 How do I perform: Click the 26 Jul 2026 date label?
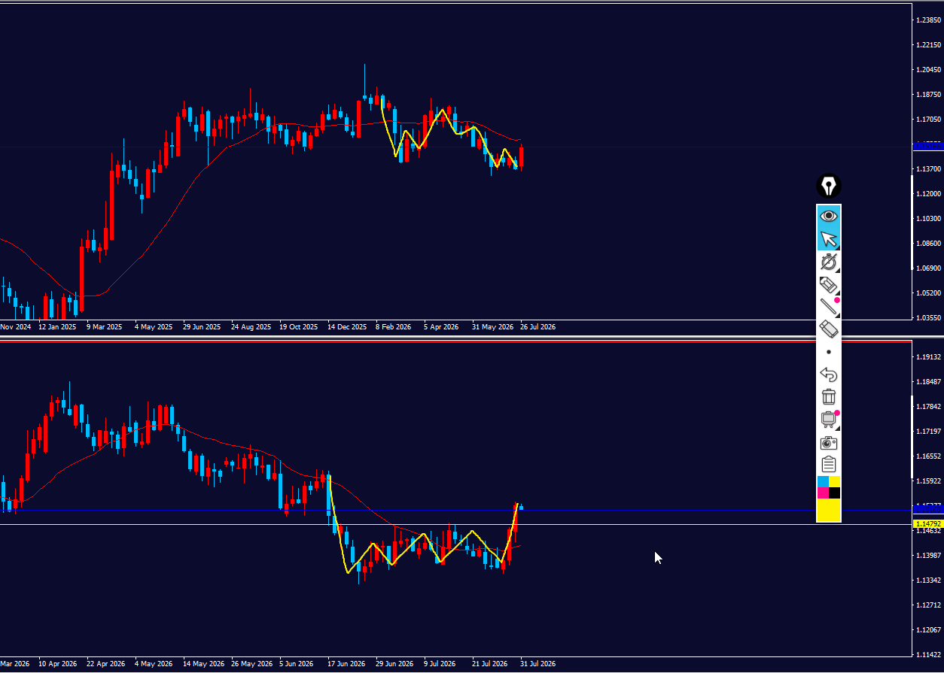(538, 327)
